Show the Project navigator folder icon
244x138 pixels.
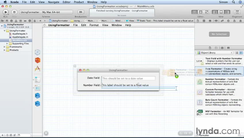[2, 21]
